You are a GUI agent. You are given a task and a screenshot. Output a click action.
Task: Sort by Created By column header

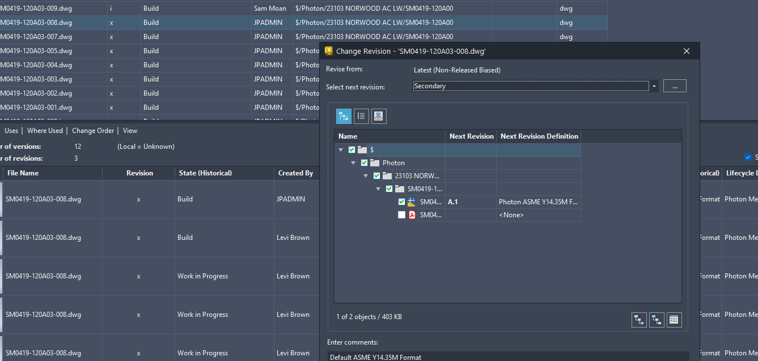coord(295,173)
